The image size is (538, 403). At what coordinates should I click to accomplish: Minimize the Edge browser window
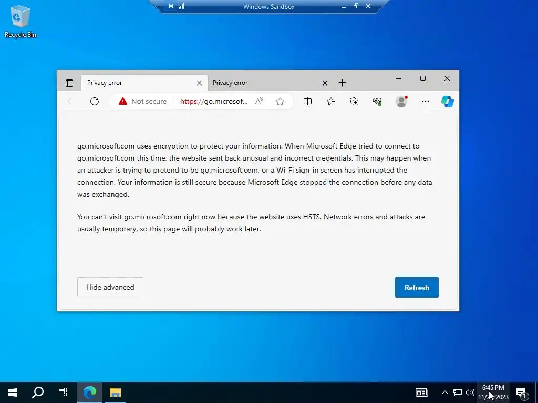399,79
